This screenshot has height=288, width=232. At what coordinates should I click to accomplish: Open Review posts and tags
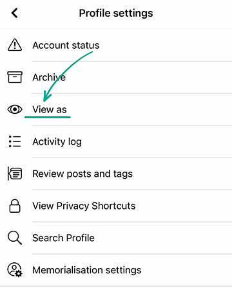tap(116, 174)
